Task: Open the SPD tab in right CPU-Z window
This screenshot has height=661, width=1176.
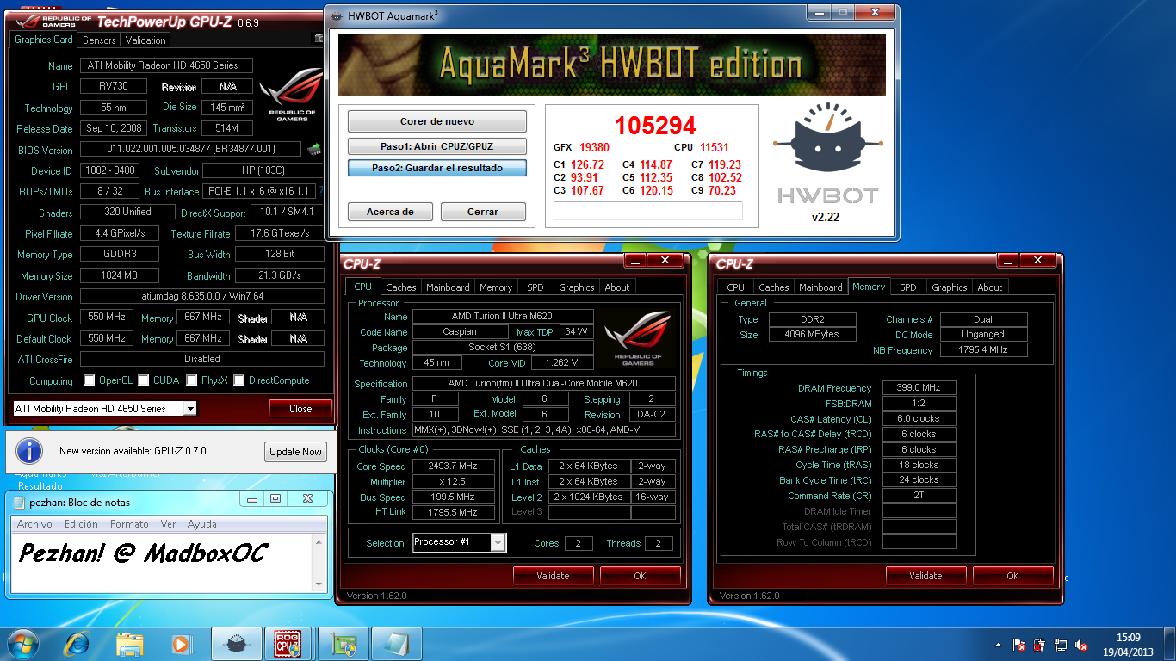Action: pos(908,287)
